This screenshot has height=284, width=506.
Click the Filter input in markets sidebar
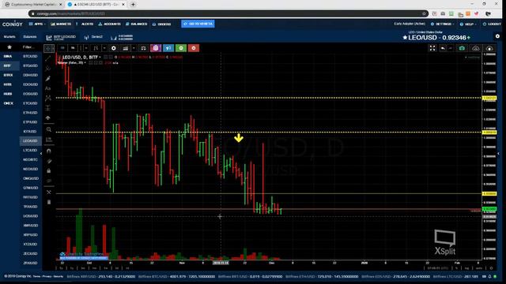28,47
